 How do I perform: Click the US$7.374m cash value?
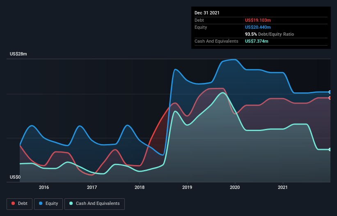(257, 41)
